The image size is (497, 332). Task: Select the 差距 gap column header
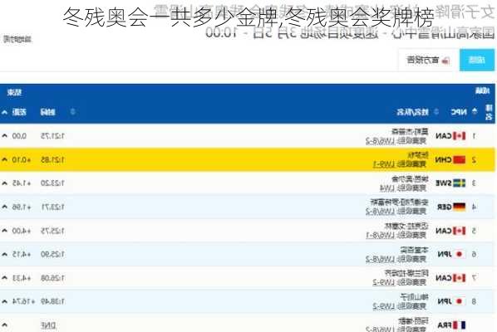pos(19,112)
